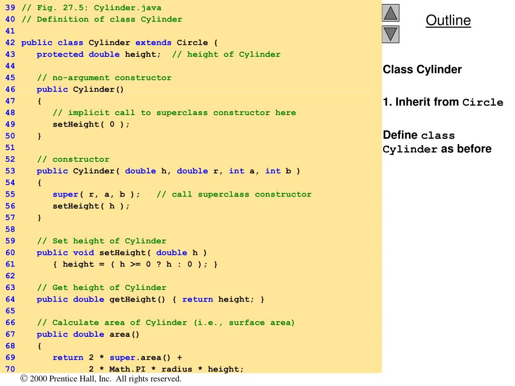
Task: Click 'protected double height;' declaration
Action: [x=99, y=54]
